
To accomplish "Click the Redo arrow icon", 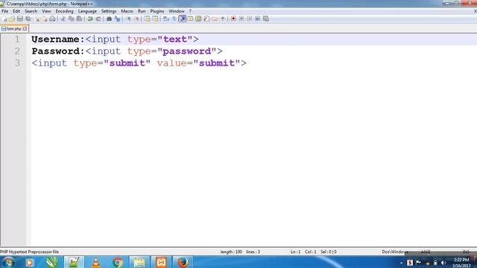I will coord(98,19).
